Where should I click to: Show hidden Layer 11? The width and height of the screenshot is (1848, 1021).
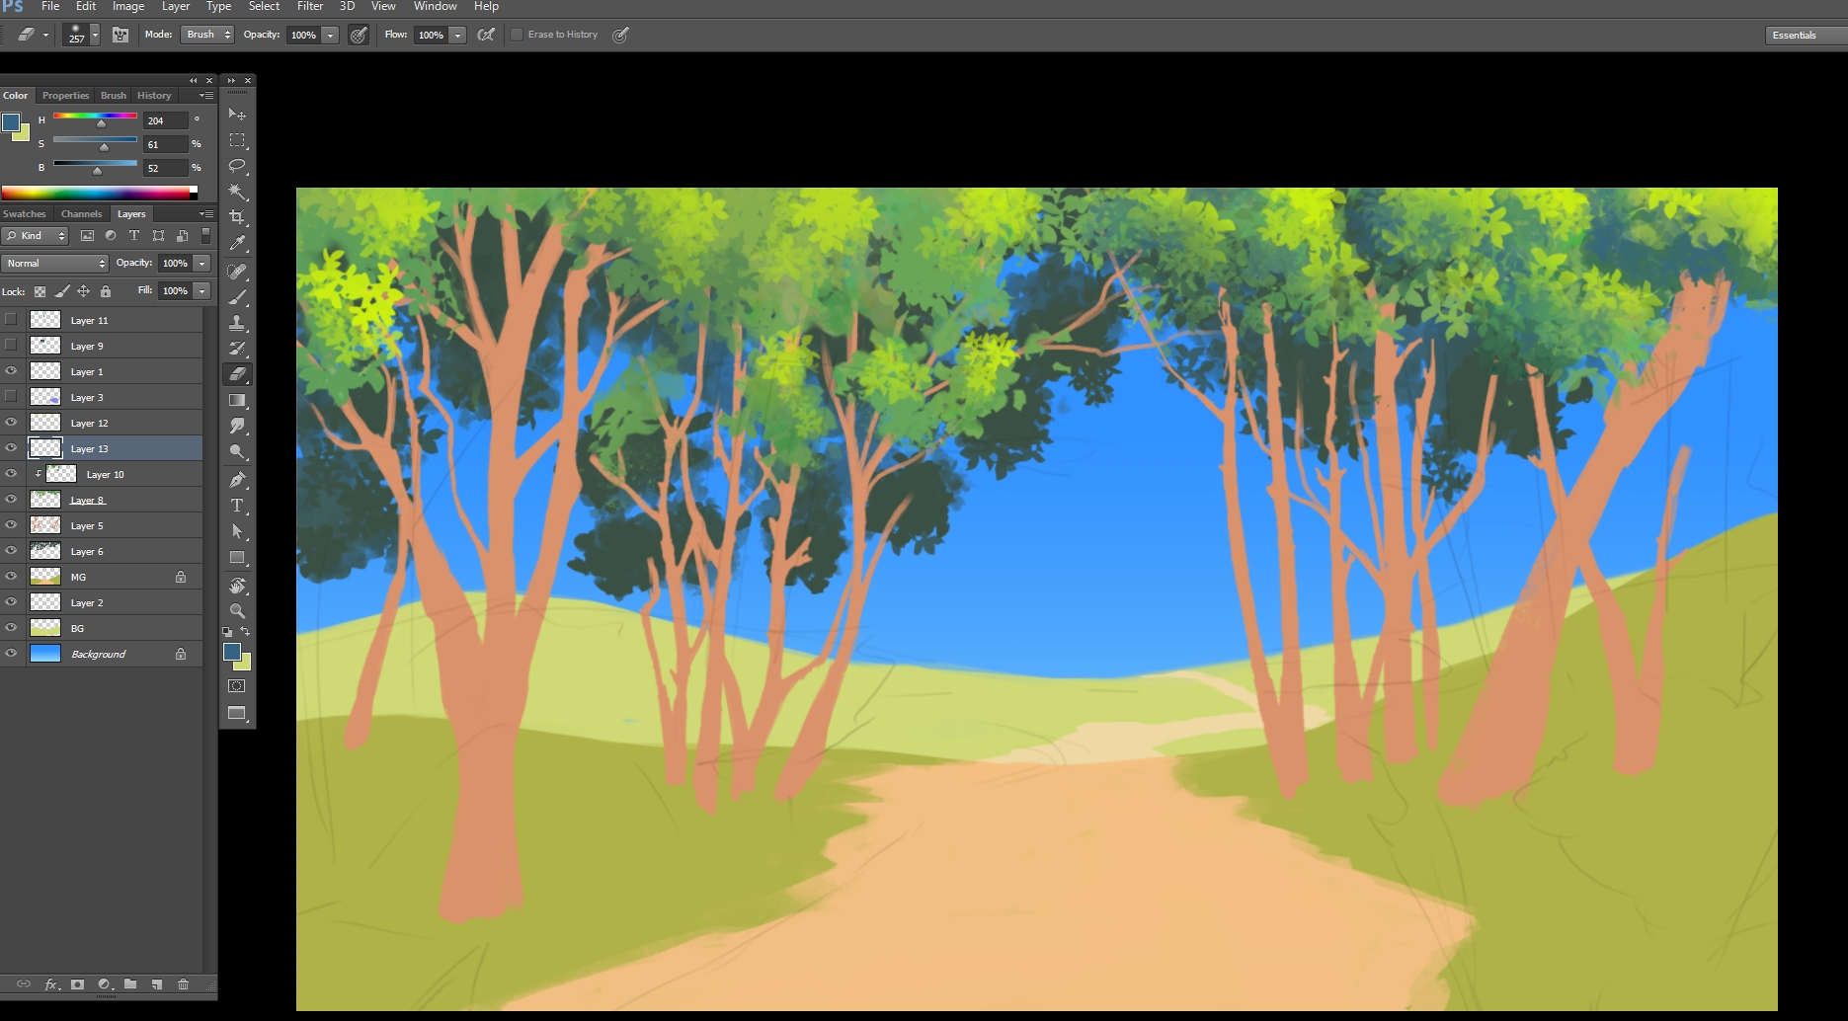click(11, 319)
